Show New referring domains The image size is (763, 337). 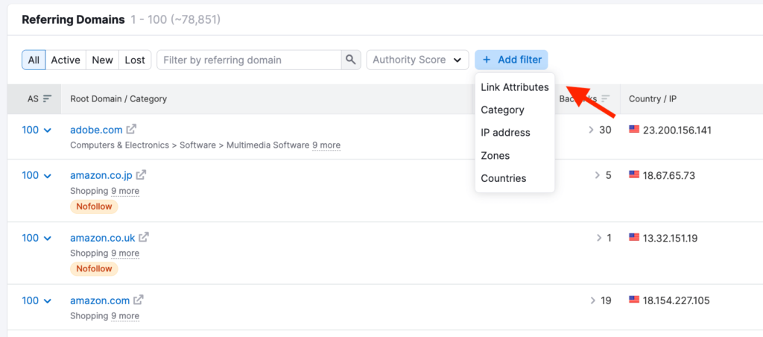[x=103, y=60]
